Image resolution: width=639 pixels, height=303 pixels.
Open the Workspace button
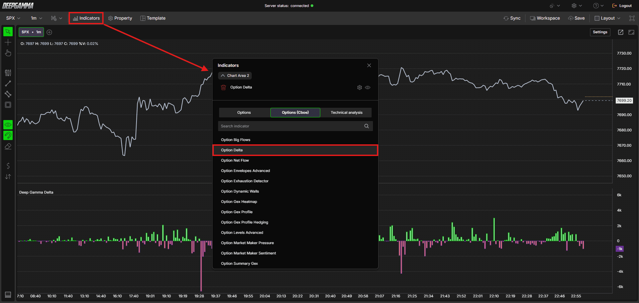[x=545, y=18]
